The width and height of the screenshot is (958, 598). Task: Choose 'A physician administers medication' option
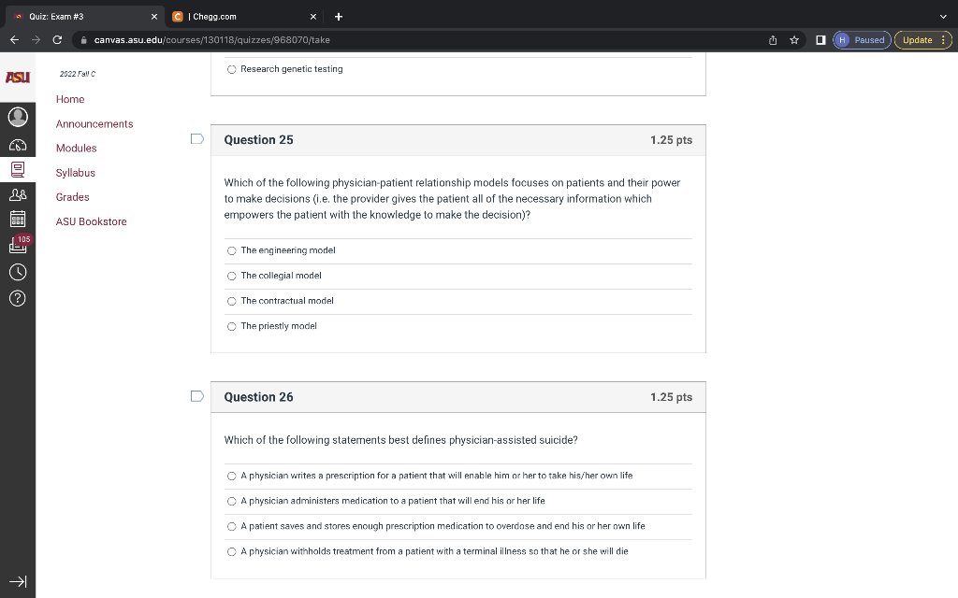(x=232, y=501)
